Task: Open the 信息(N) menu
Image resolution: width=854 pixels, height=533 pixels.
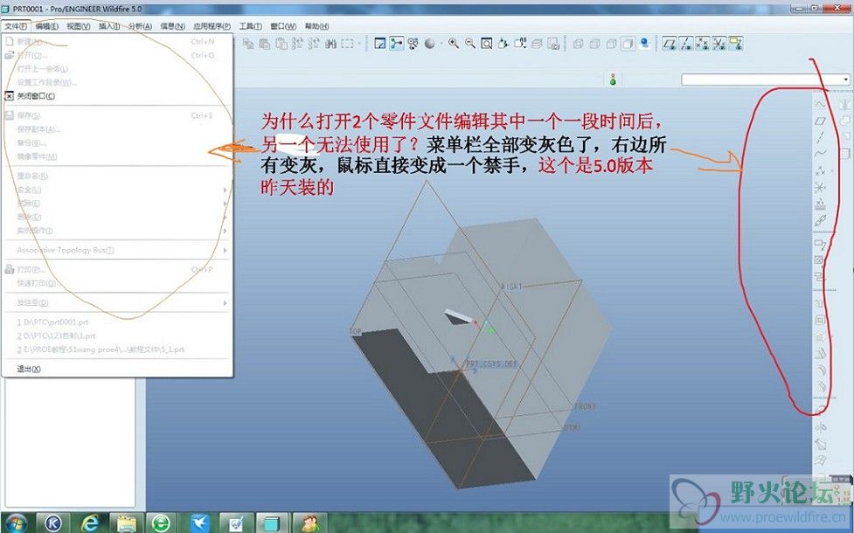Action: point(172,26)
